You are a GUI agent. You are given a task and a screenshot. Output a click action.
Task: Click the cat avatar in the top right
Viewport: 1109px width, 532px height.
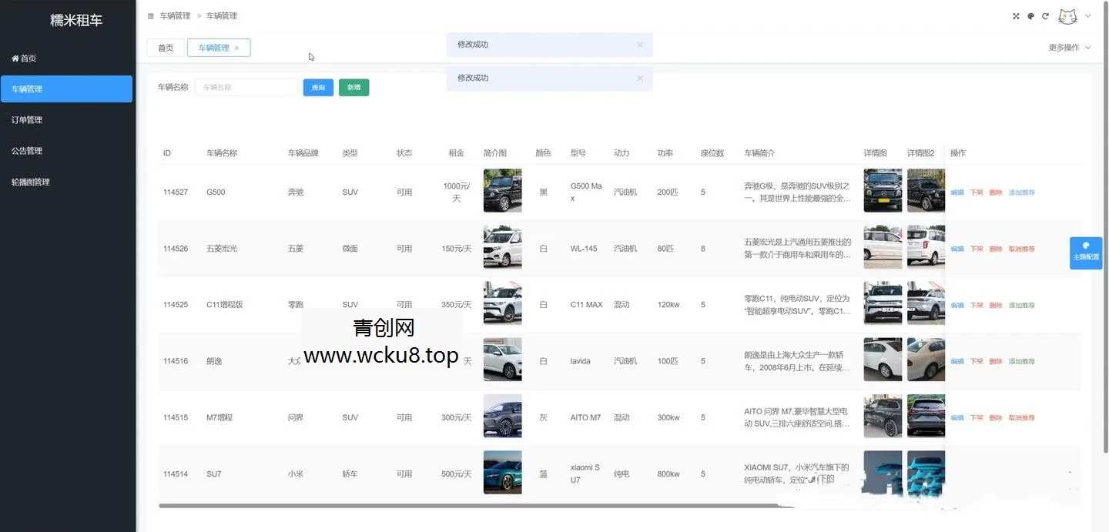point(1068,15)
